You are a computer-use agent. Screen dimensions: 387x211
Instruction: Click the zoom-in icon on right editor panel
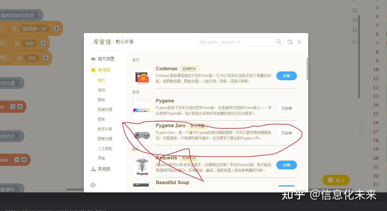pos(355,11)
